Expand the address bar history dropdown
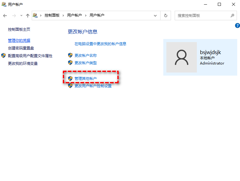This screenshot has height=181, width=240. click(155, 15)
